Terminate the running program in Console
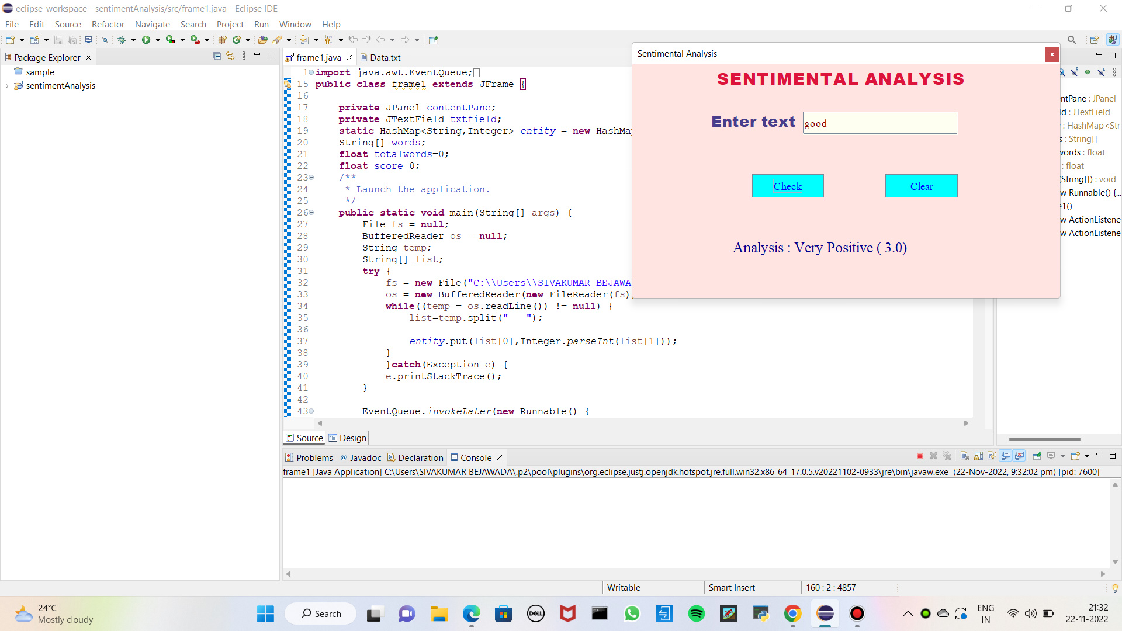Screen dimensions: 1122x631 pos(920,456)
